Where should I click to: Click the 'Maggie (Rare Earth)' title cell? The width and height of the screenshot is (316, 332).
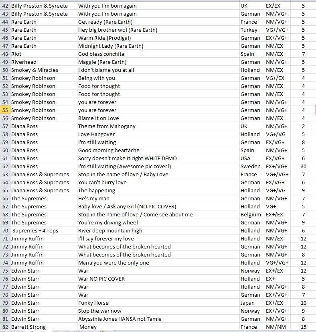tap(158, 62)
